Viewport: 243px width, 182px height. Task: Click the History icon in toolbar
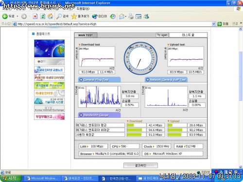[x=113, y=17]
